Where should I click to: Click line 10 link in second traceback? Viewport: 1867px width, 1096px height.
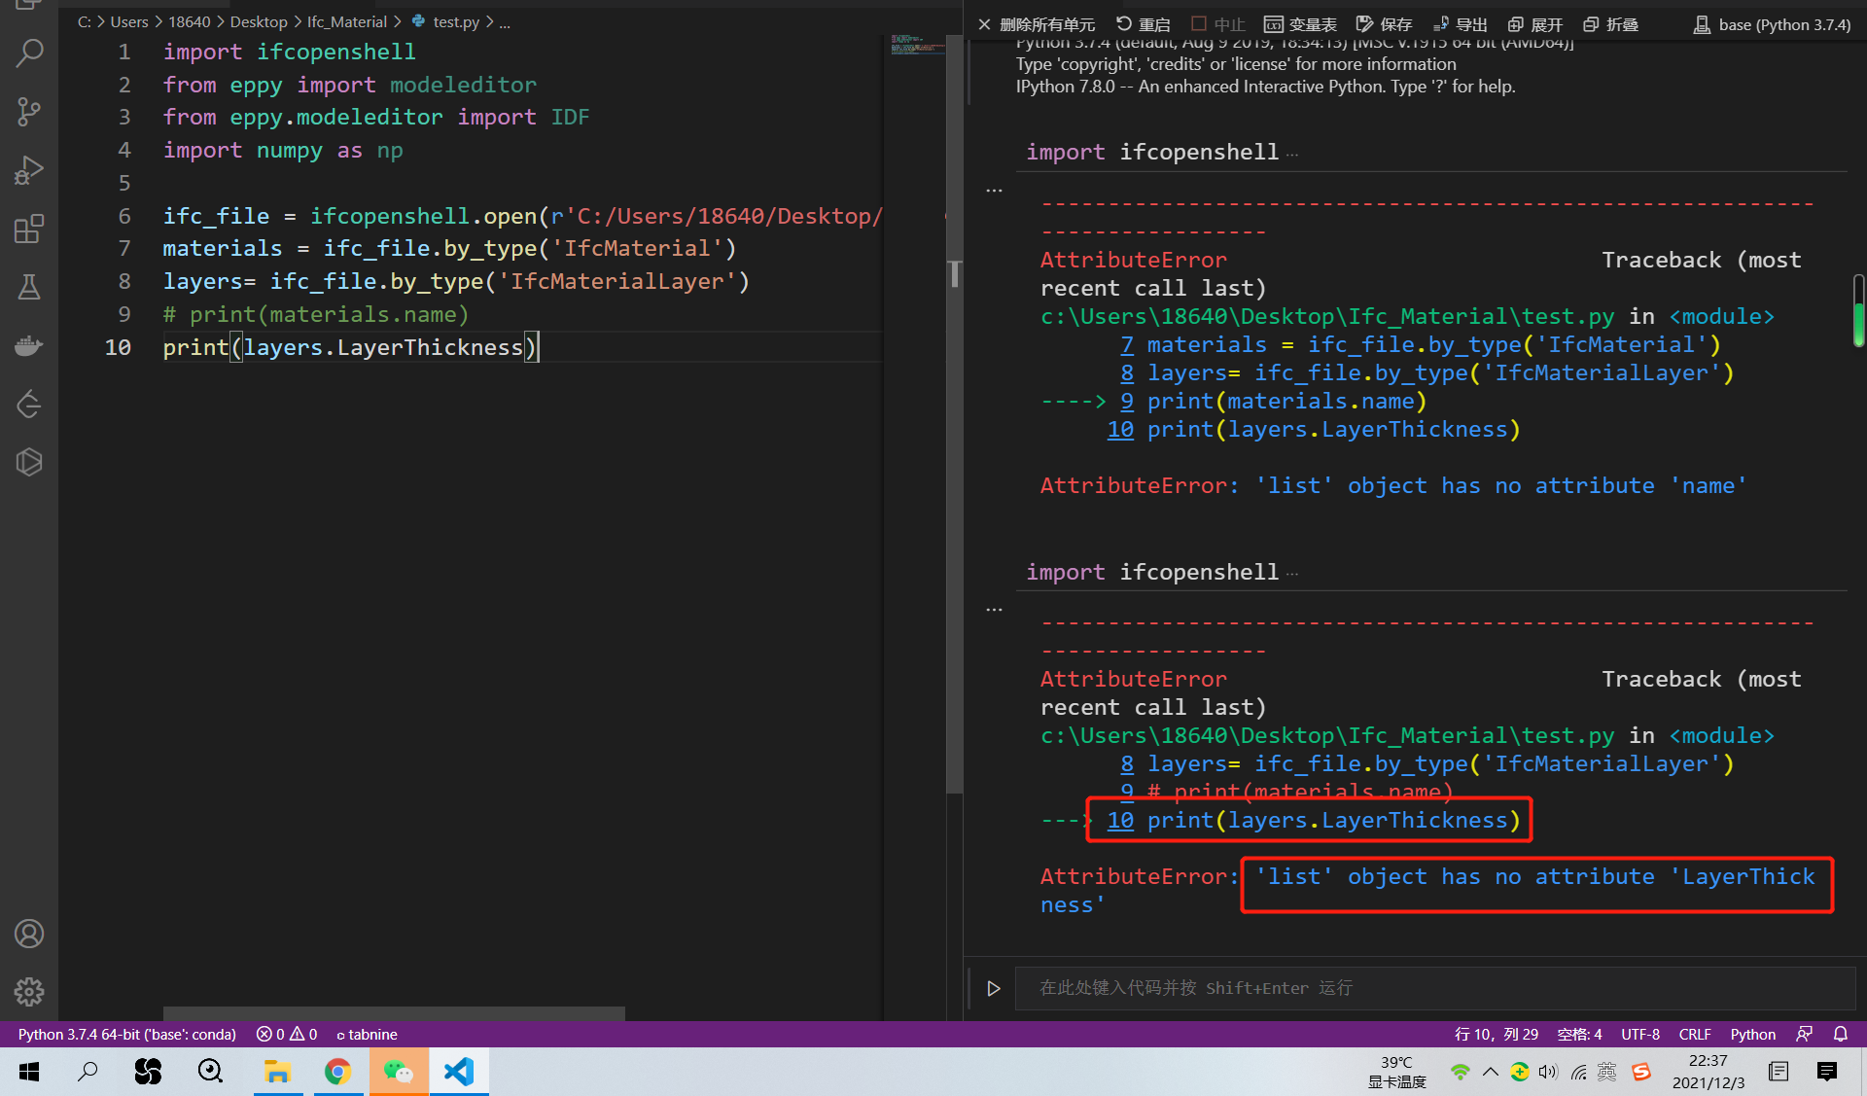point(1120,820)
